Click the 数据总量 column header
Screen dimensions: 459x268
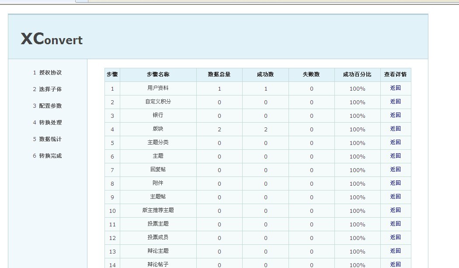[x=219, y=75]
